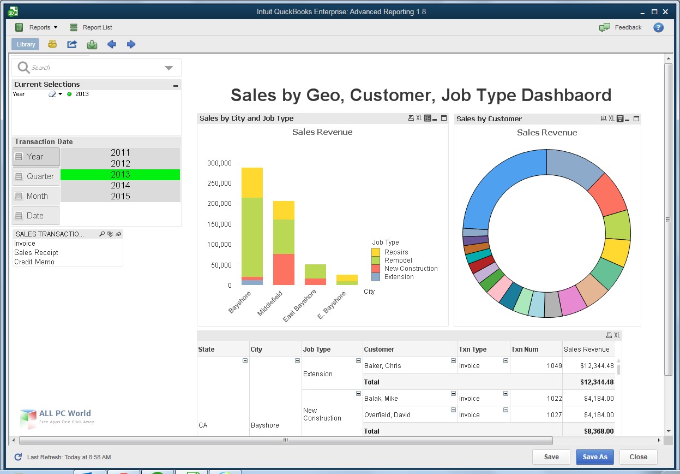Send Feedback using the Feedback link

pyautogui.click(x=620, y=27)
